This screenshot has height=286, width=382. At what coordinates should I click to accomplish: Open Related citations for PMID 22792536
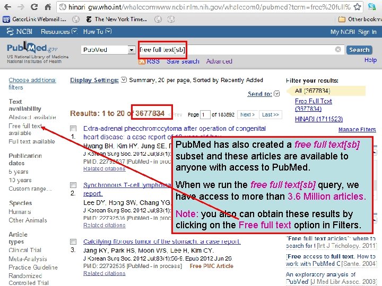tap(105, 225)
